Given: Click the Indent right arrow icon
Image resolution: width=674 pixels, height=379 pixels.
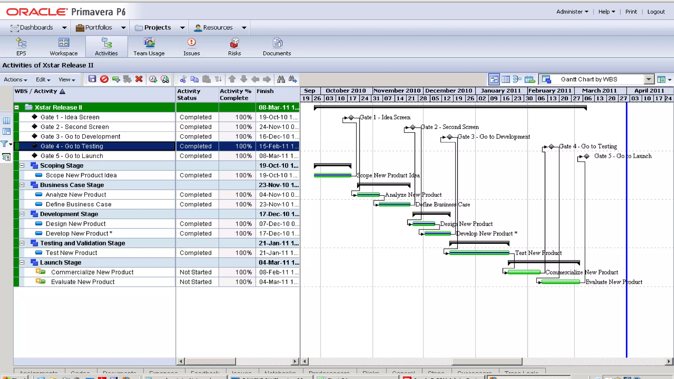Looking at the screenshot, I should point(267,79).
